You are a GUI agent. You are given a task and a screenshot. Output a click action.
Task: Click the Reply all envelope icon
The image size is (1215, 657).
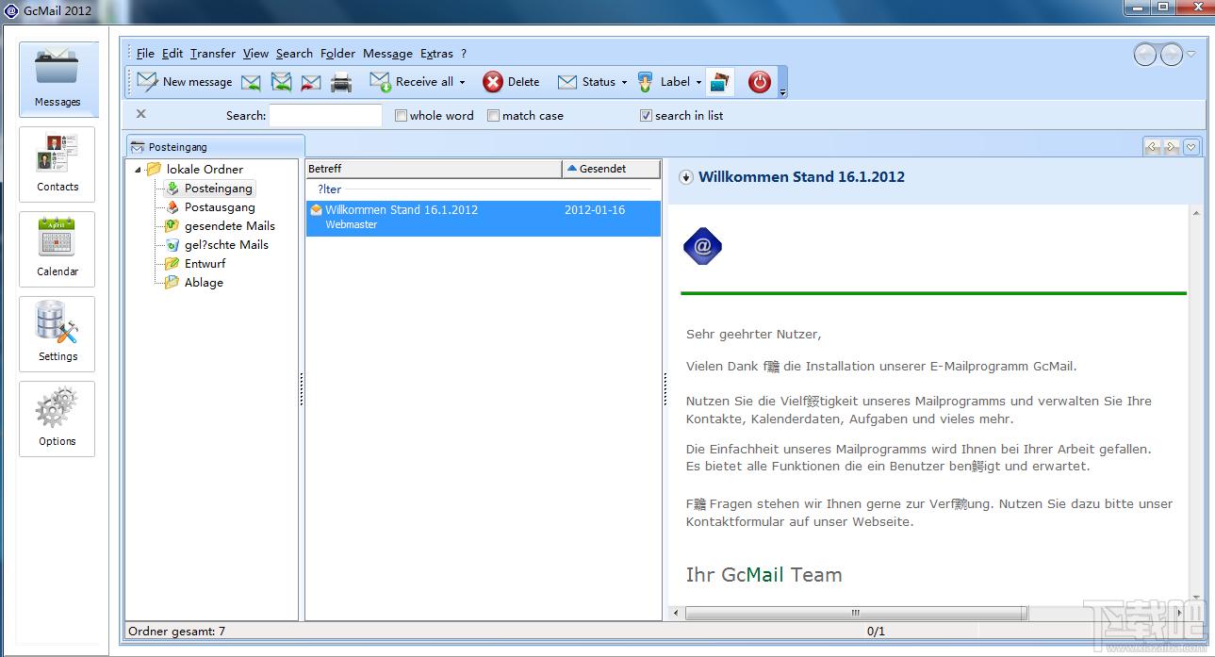281,83
